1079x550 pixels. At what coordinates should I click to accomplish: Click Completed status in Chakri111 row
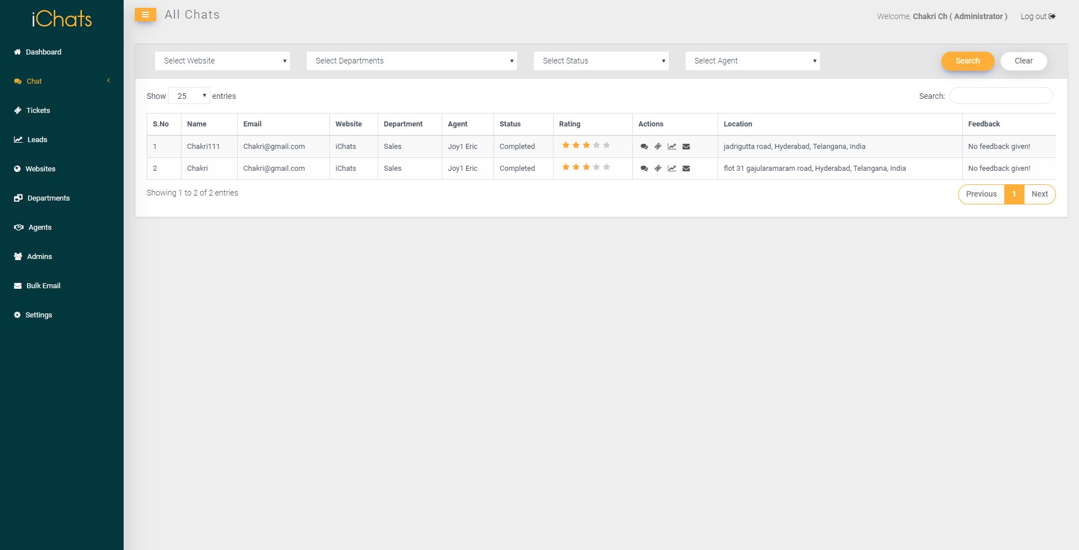pyautogui.click(x=517, y=147)
